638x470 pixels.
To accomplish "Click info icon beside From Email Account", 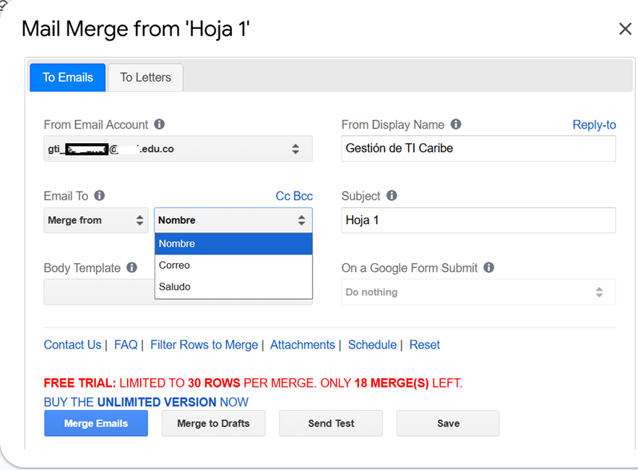I will (x=160, y=124).
